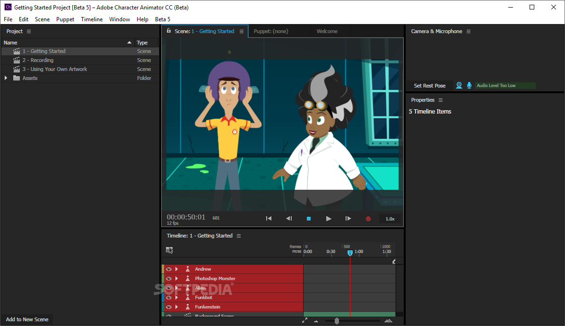Open the Properties panel menu icon
The width and height of the screenshot is (565, 326).
pyautogui.click(x=440, y=100)
